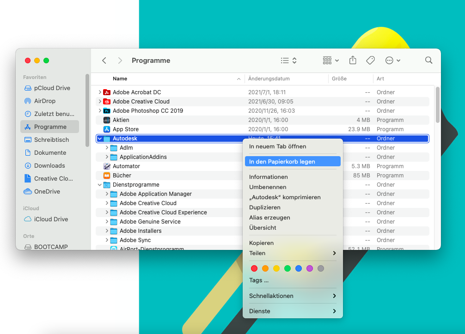Image resolution: width=465 pixels, height=334 pixels.
Task: Open iCloud Drive in sidebar
Action: 50,219
